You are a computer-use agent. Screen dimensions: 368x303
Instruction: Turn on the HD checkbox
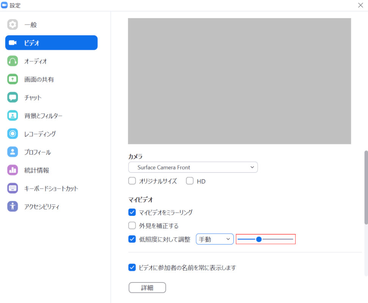(190, 181)
